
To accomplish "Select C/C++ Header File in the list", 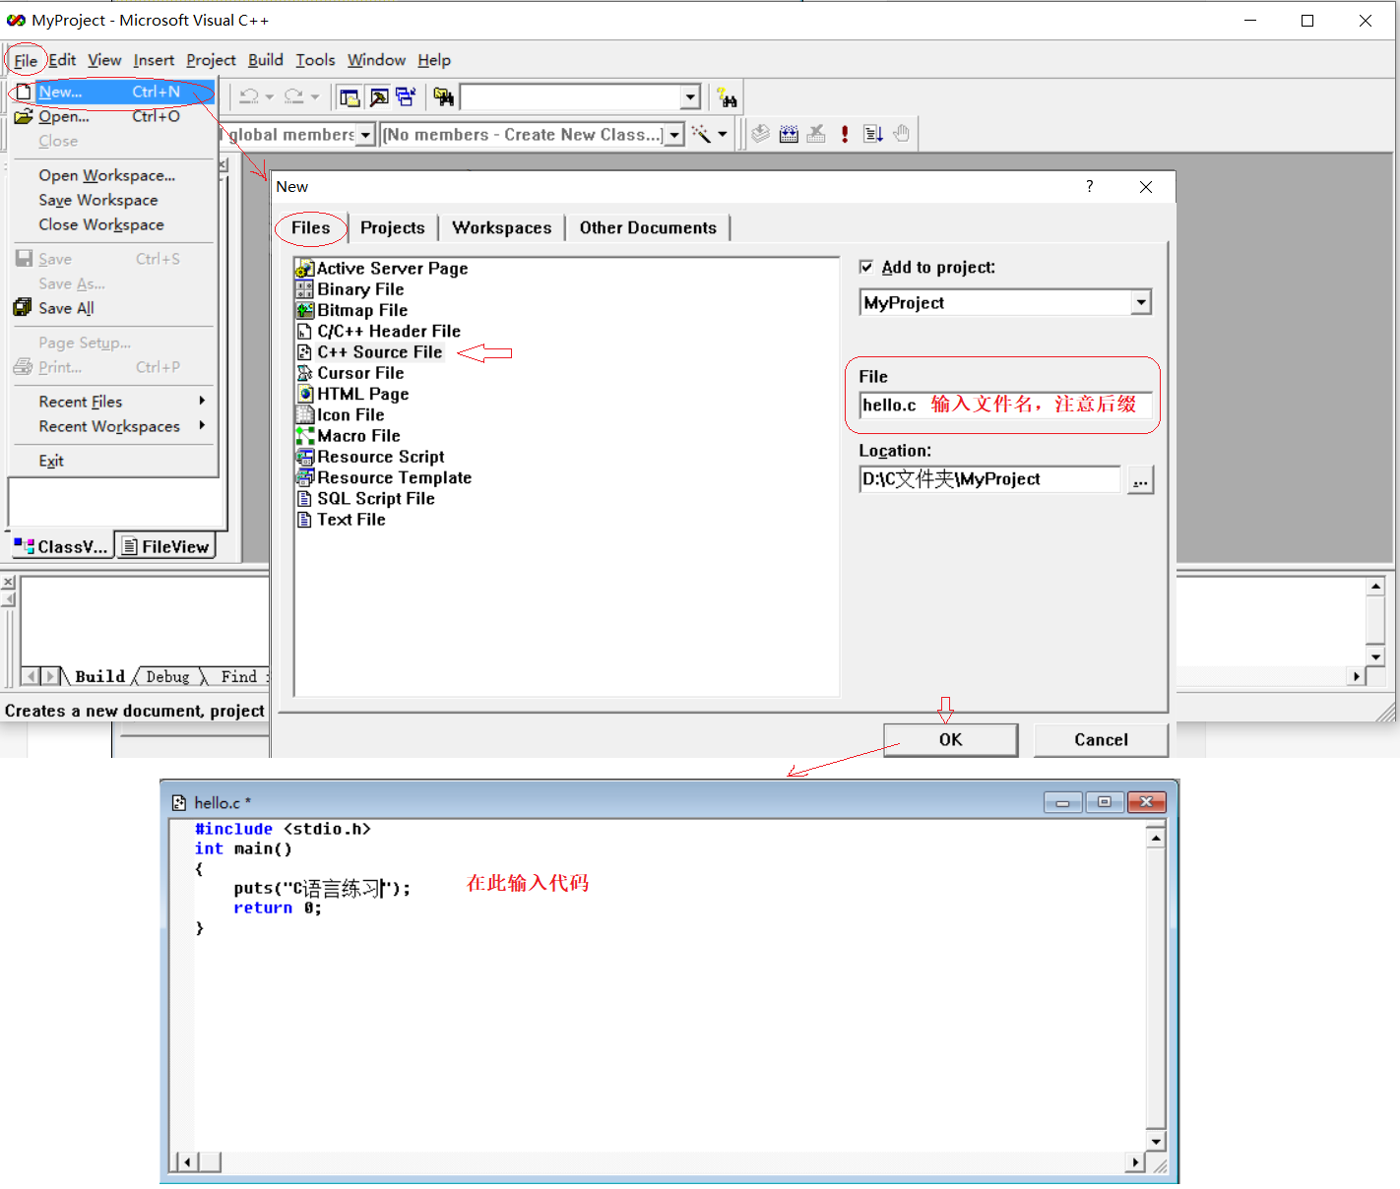I will pyautogui.click(x=378, y=332).
